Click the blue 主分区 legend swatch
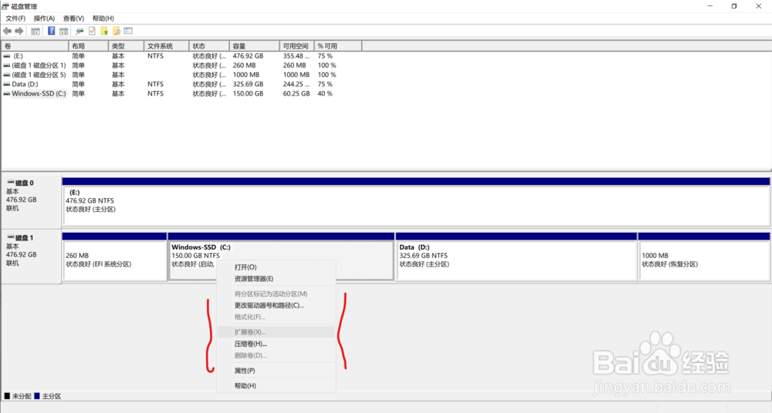 pyautogui.click(x=37, y=396)
